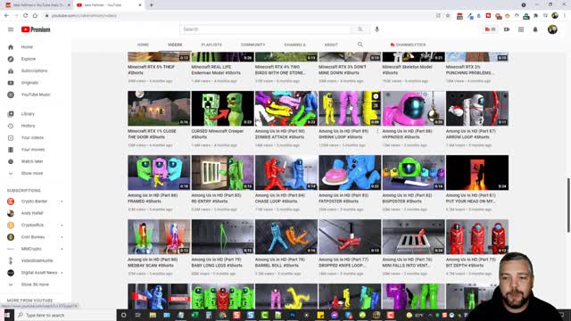Switch to the CHANNELS tab
Image resolution: width=571 pixels, height=321 pixels.
(295, 45)
